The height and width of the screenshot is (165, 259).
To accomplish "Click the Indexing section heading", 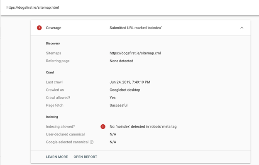I will point(52,117).
